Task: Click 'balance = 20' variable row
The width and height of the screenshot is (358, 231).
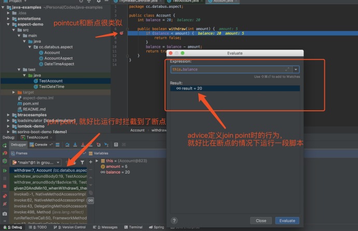Action: 115,172
